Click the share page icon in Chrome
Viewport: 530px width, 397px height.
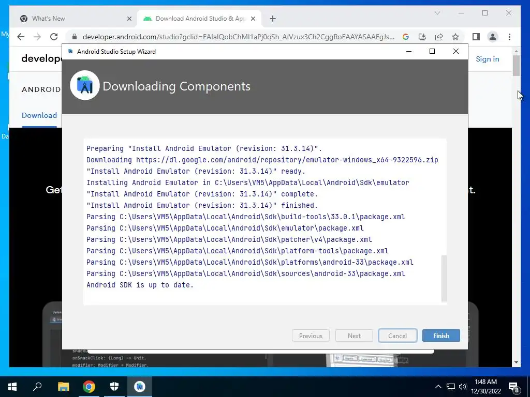[x=439, y=37]
